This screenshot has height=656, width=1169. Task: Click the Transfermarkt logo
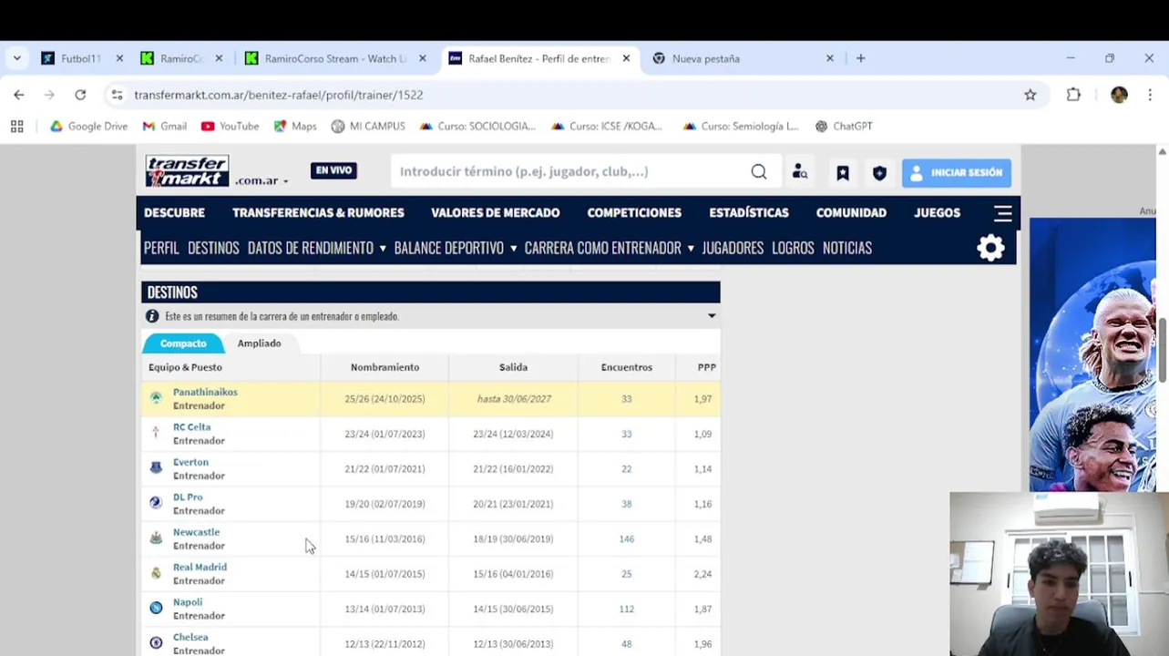tap(187, 171)
